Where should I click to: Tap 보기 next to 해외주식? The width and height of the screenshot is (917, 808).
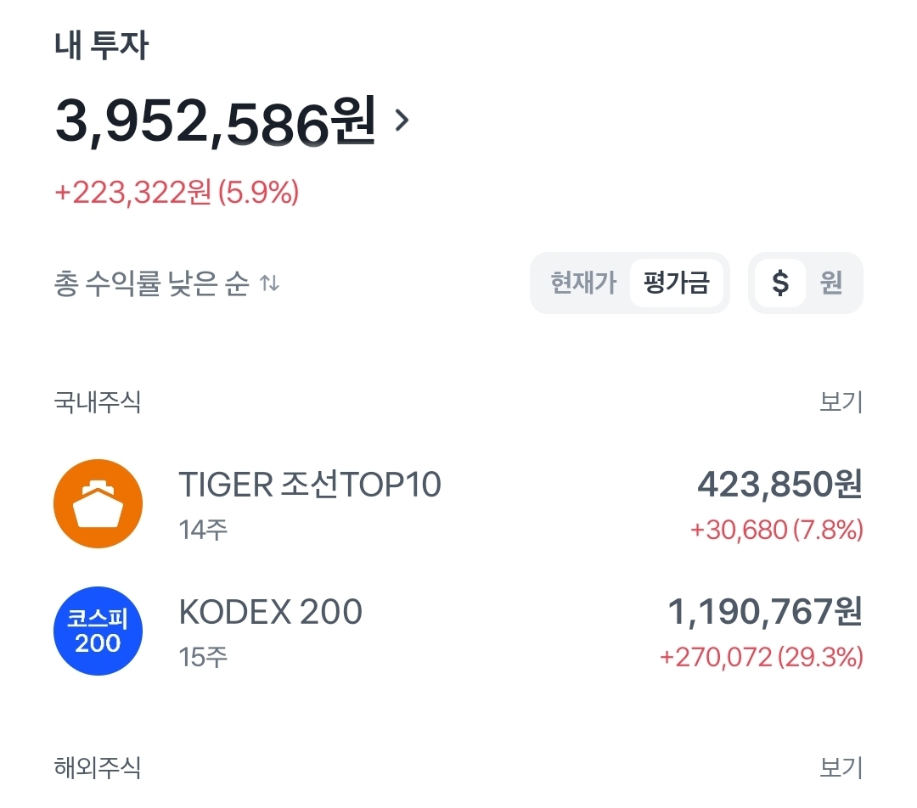coord(841,768)
